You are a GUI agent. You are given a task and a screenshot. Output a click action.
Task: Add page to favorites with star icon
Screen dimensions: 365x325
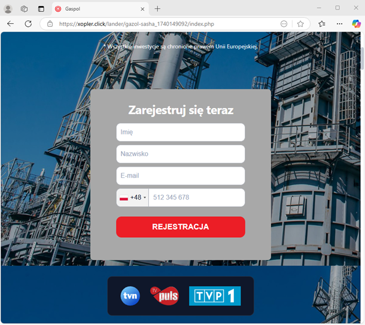click(x=300, y=24)
